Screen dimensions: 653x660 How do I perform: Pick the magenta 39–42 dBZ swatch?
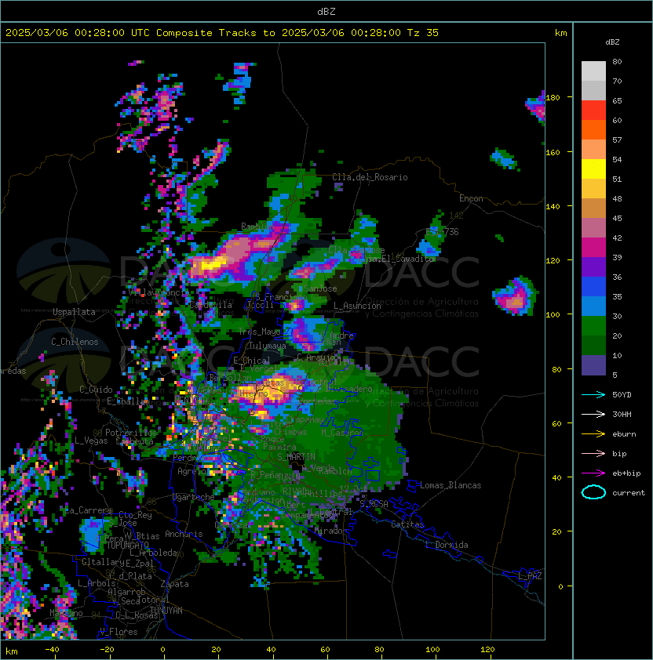593,247
